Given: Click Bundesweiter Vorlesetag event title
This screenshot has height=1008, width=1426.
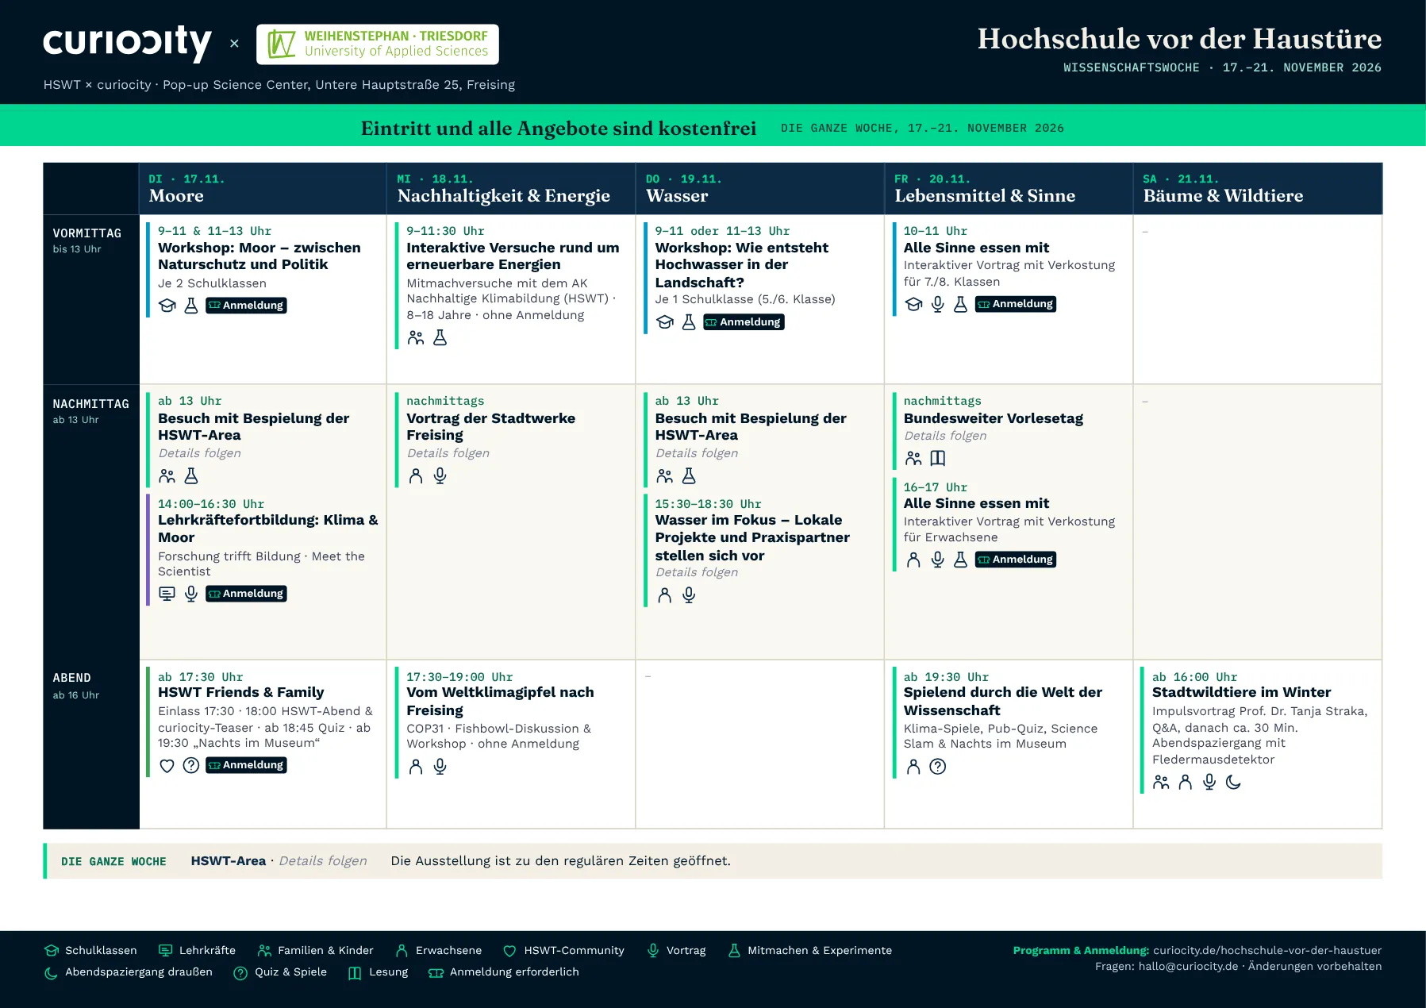Looking at the screenshot, I should point(994,418).
